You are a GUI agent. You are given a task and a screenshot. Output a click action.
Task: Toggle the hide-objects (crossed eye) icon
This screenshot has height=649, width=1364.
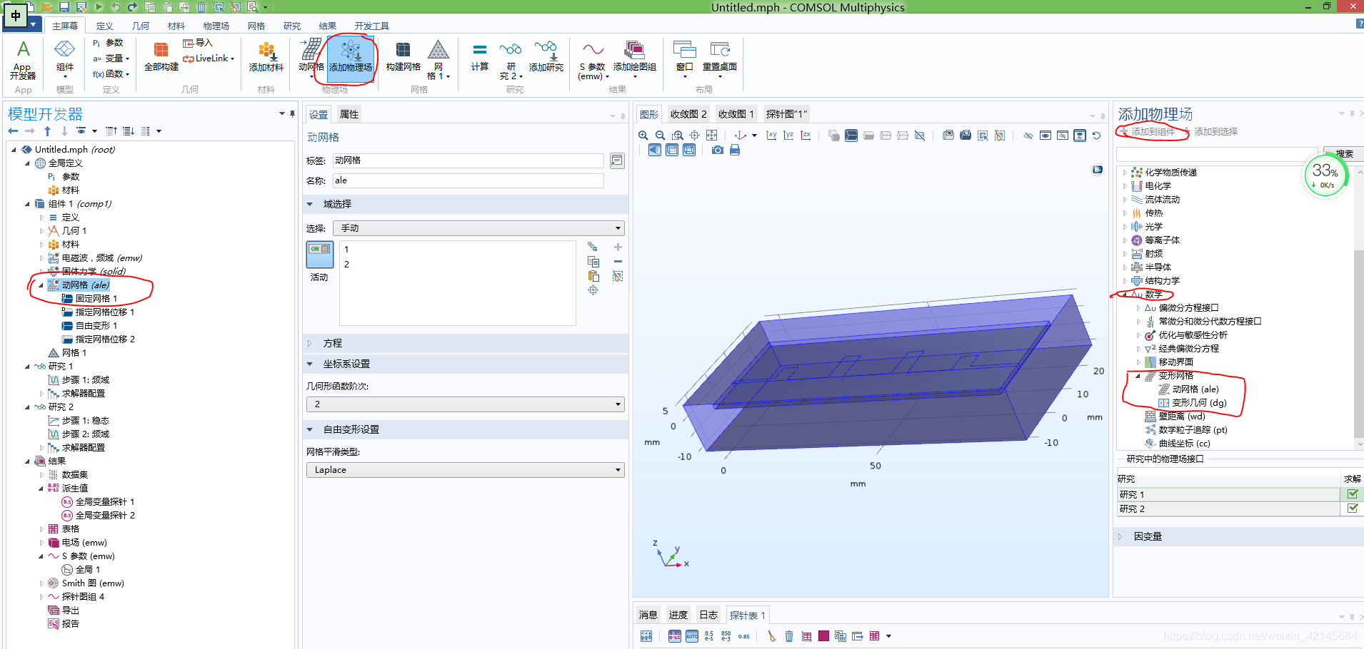pos(1028,136)
